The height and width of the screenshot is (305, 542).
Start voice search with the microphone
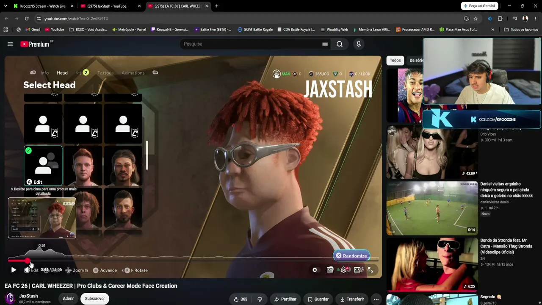[x=359, y=44]
